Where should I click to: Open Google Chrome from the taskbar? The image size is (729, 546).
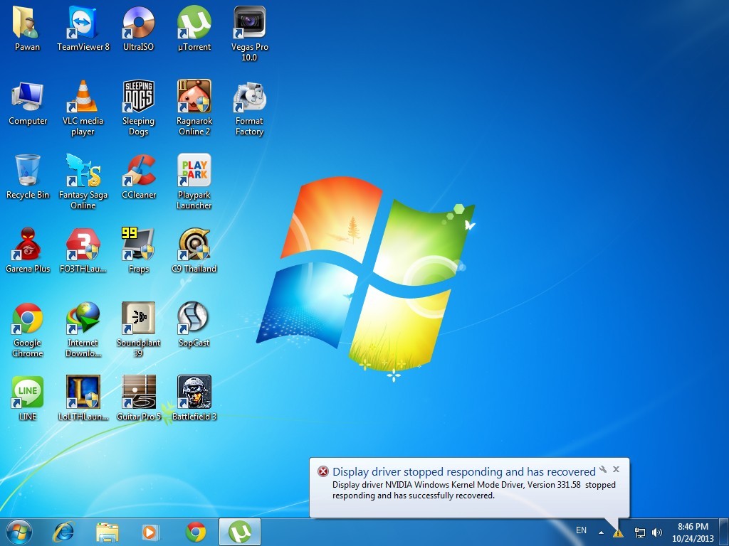[196, 532]
